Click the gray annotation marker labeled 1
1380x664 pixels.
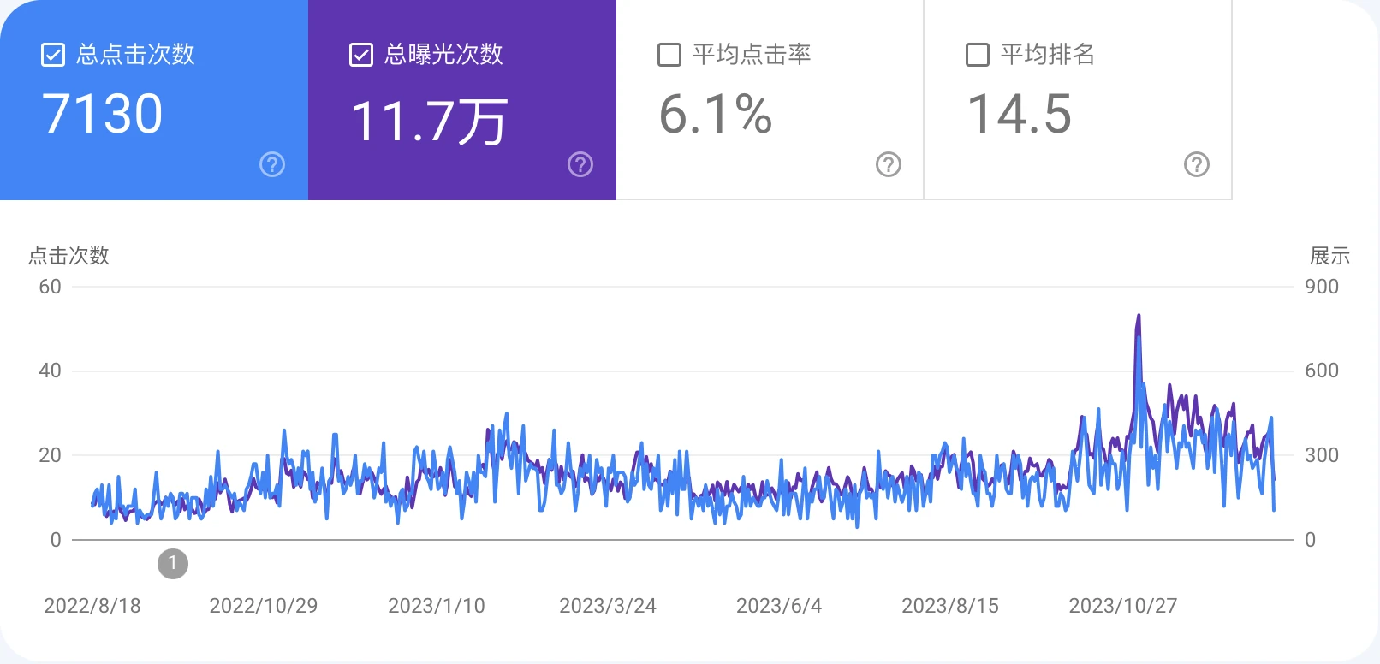coord(173,563)
